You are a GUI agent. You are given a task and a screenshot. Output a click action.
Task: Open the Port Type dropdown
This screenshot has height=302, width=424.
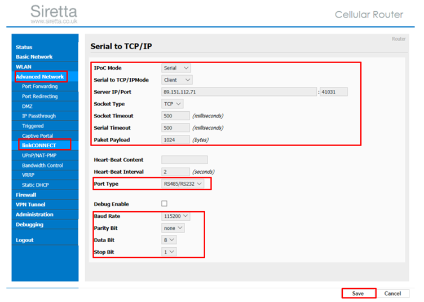click(x=183, y=184)
